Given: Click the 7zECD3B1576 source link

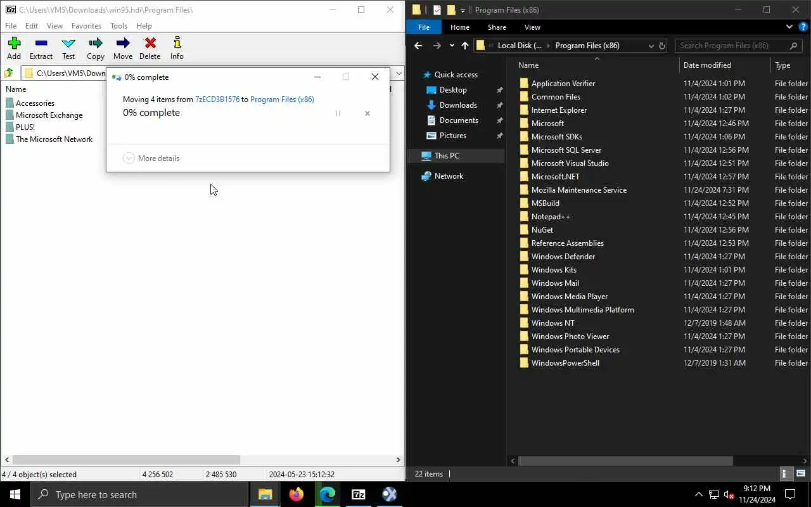Looking at the screenshot, I should [217, 99].
